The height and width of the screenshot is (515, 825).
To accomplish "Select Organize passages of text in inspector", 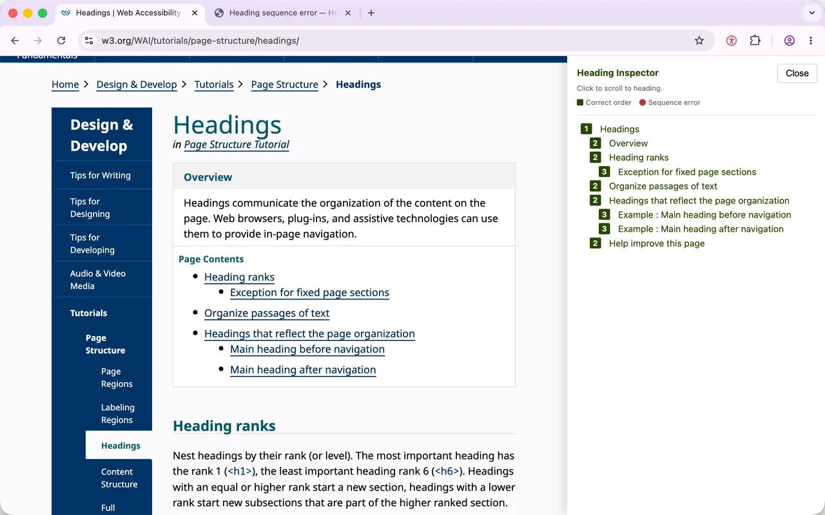I will [x=663, y=186].
